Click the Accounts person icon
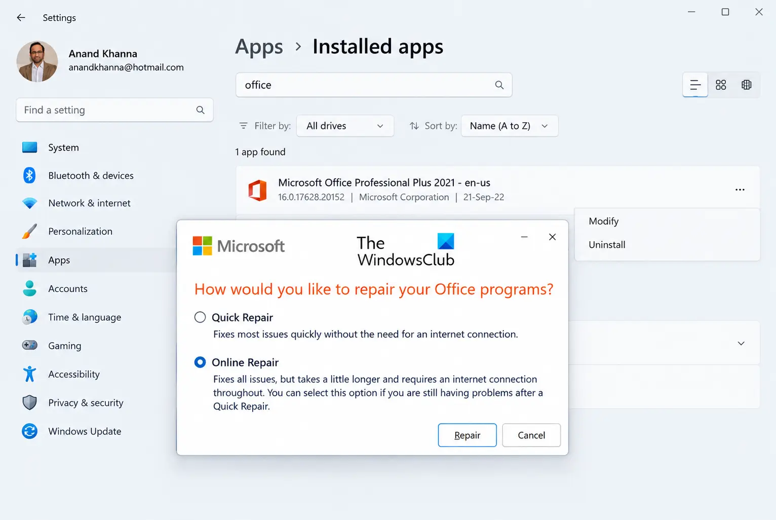 (x=30, y=288)
